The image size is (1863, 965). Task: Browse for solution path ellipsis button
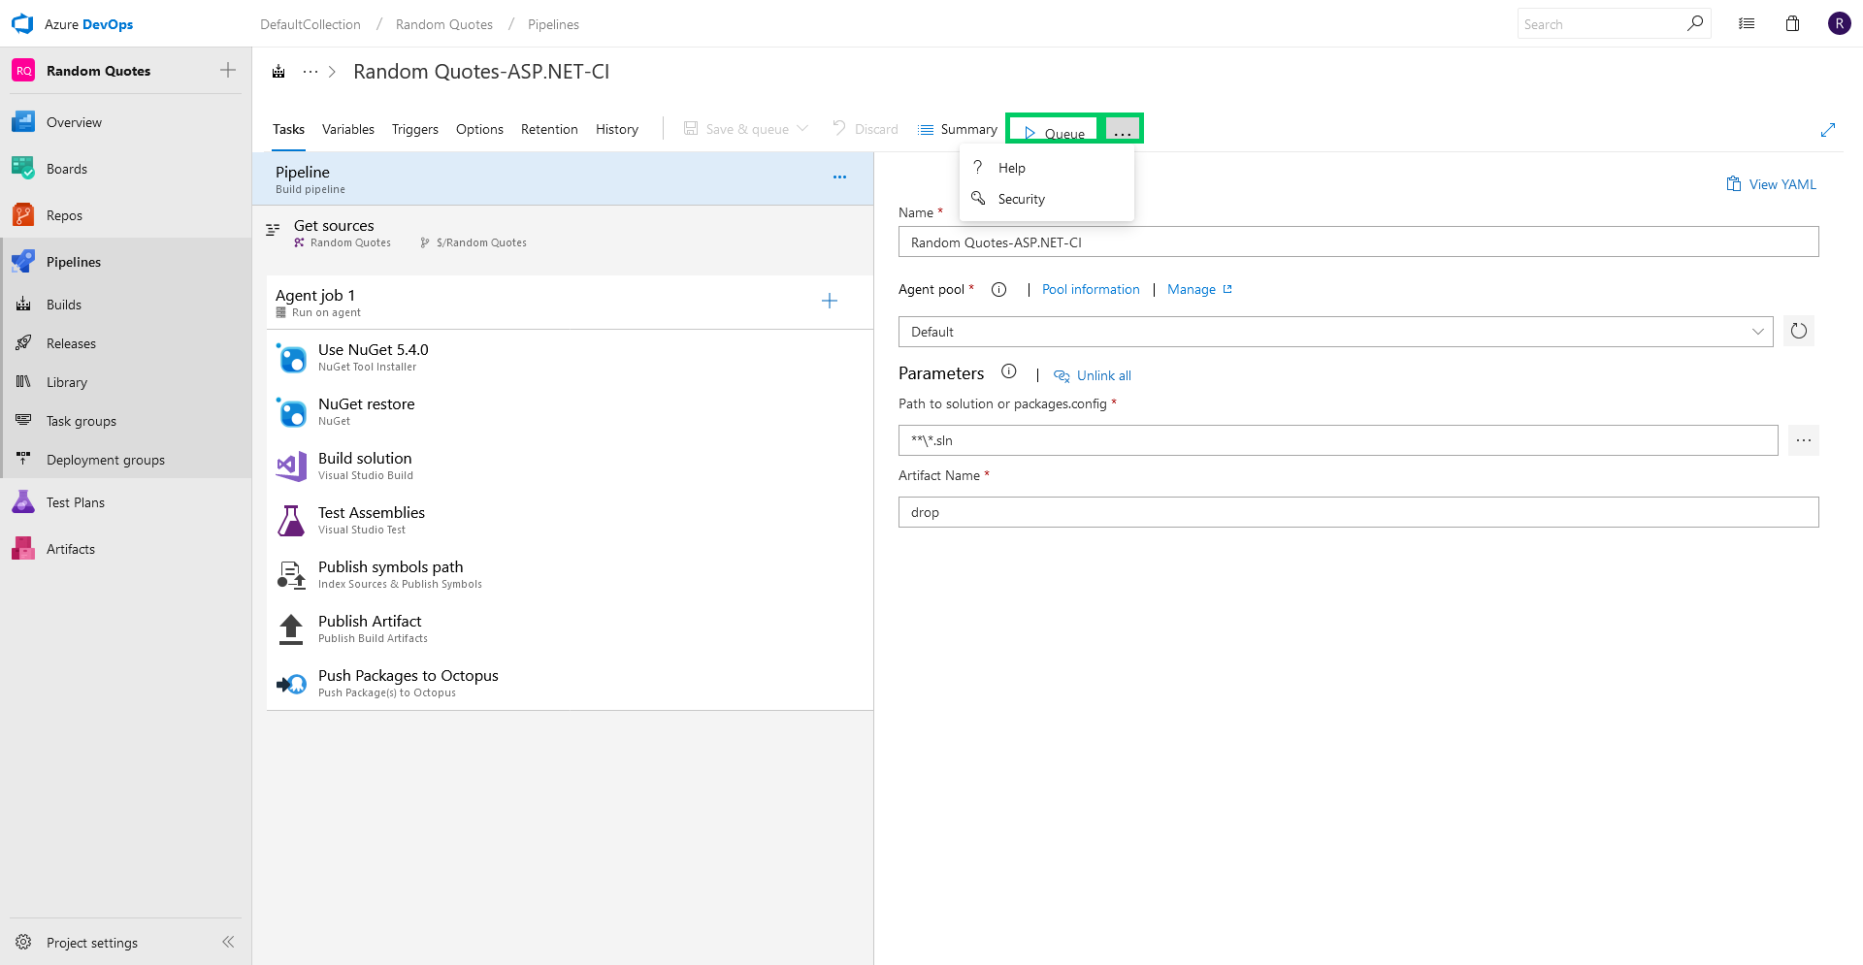1804,440
